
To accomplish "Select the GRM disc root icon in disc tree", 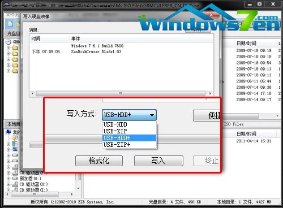I will coord(8,42).
